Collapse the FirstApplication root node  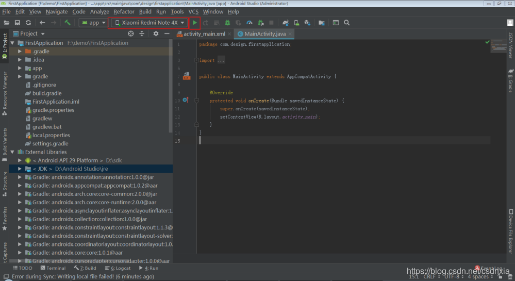click(12, 43)
